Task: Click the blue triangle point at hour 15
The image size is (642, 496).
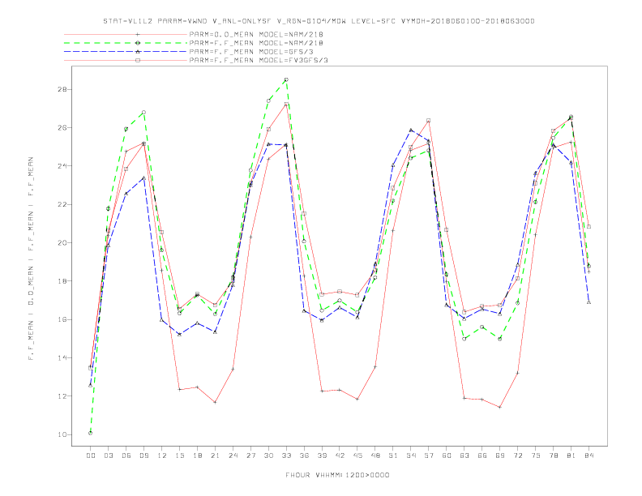Action: pos(179,335)
